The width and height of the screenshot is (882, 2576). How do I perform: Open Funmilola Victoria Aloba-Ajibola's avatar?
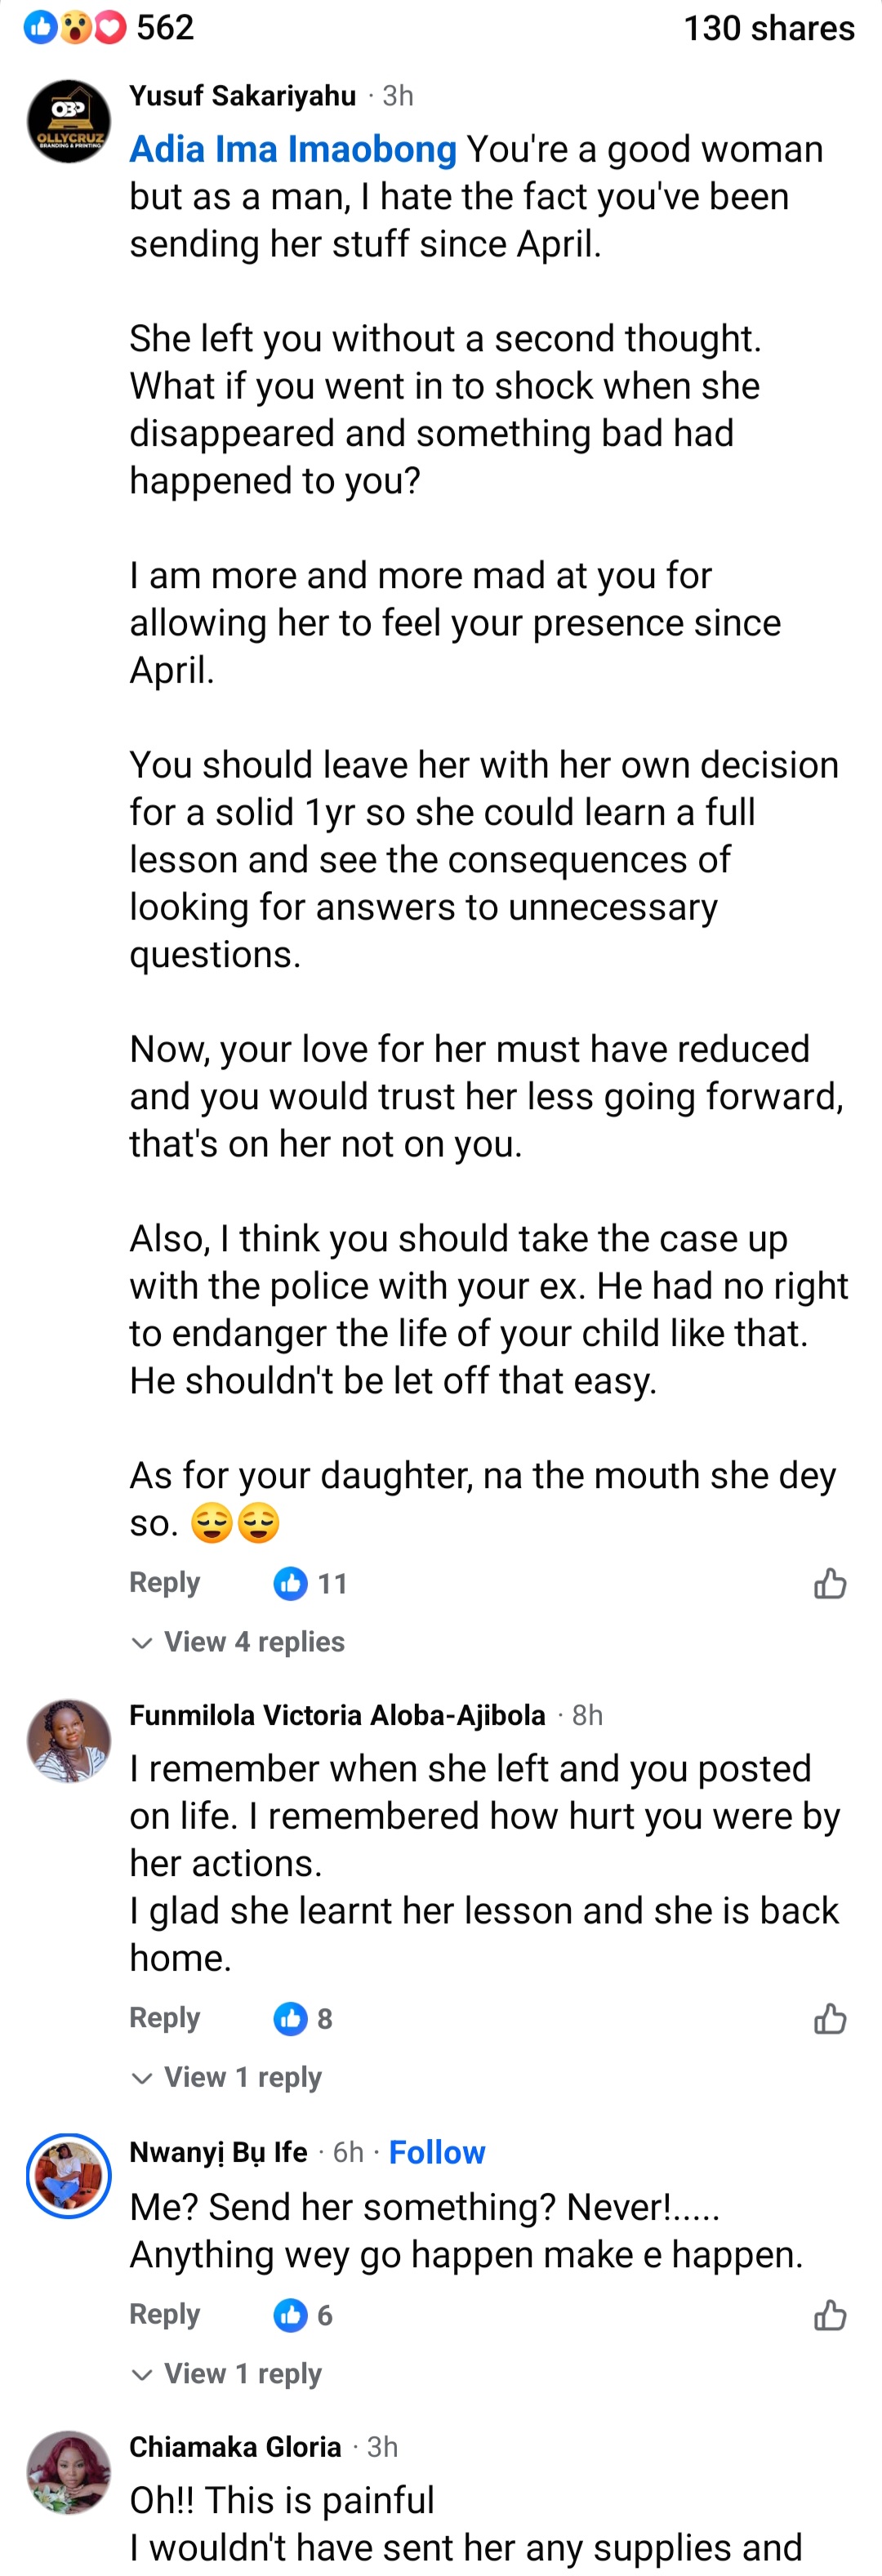click(x=69, y=1740)
